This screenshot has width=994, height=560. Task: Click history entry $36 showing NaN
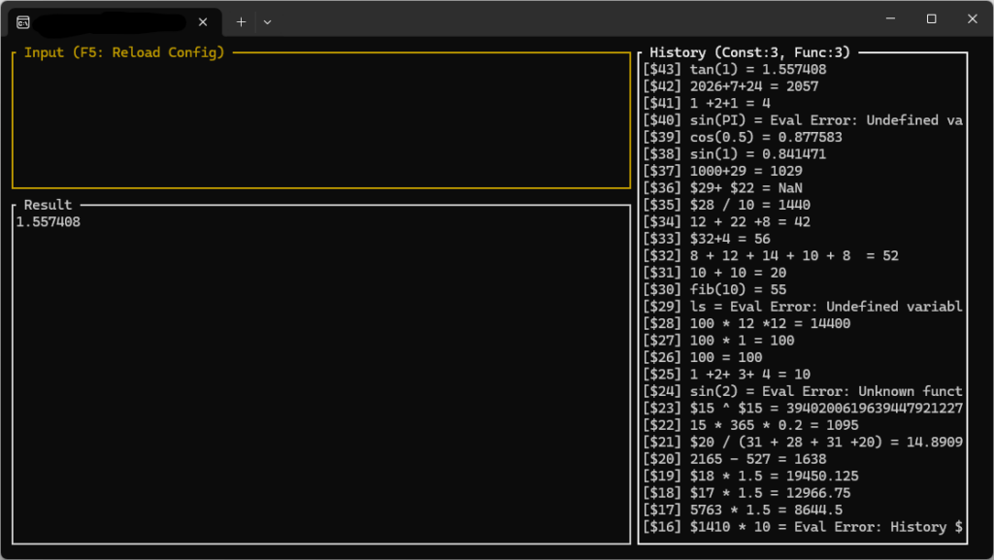(x=722, y=188)
